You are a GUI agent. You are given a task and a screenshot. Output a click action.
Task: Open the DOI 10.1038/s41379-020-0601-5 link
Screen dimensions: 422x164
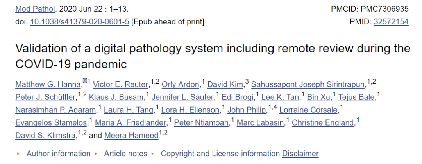(x=79, y=22)
